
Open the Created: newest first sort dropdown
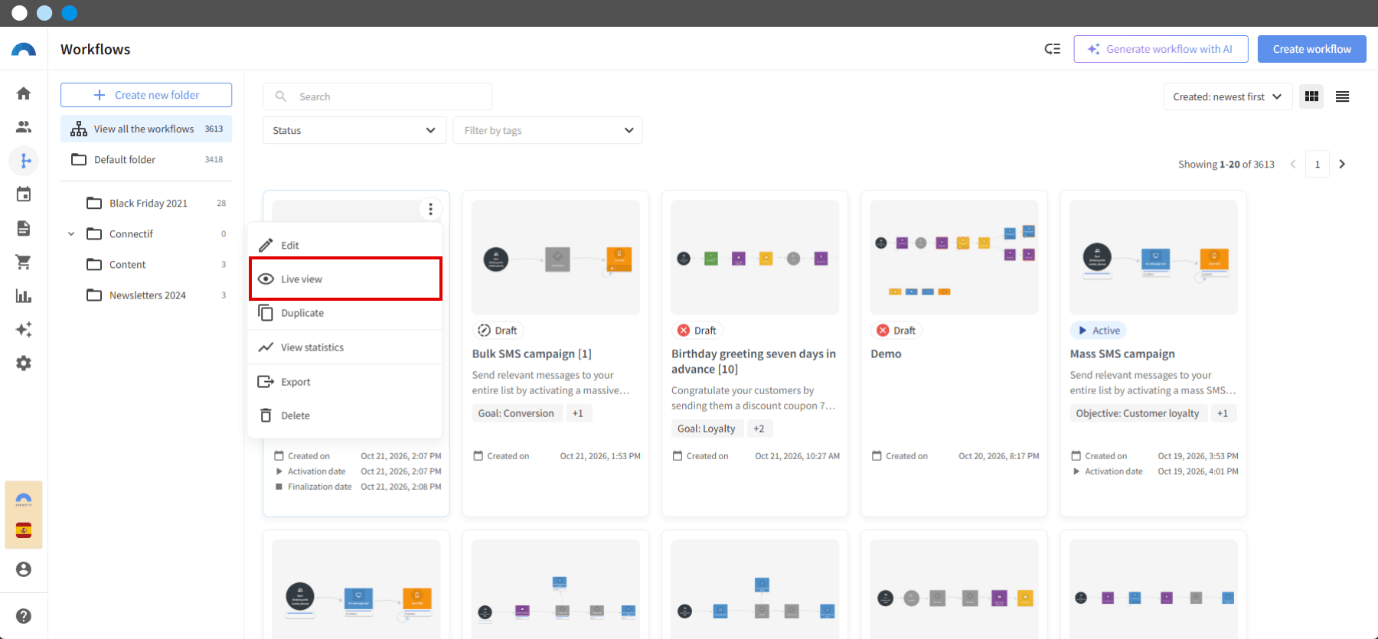[x=1227, y=96]
